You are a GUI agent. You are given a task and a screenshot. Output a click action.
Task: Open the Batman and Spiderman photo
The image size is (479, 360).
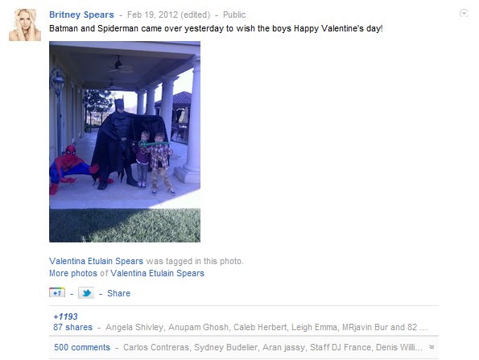(125, 142)
